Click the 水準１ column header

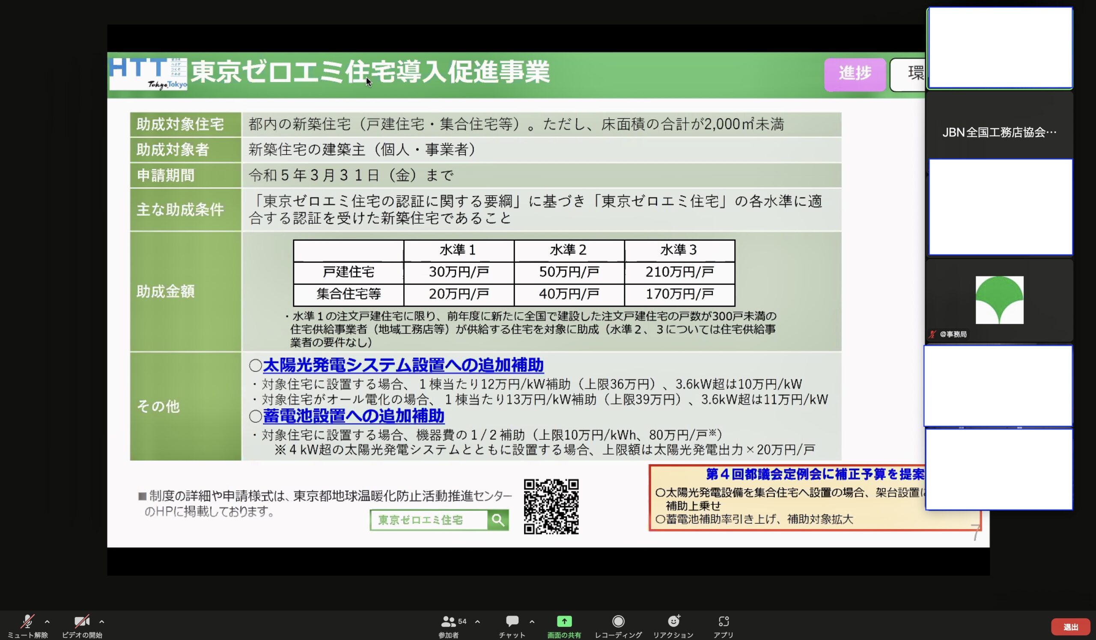459,250
